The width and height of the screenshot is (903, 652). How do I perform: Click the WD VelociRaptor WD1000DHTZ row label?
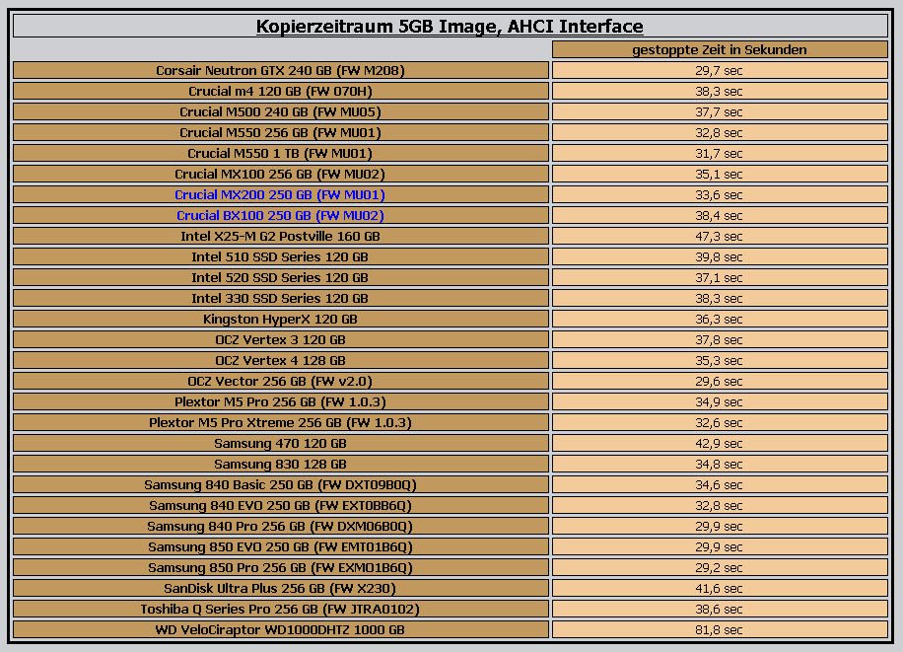tap(280, 629)
